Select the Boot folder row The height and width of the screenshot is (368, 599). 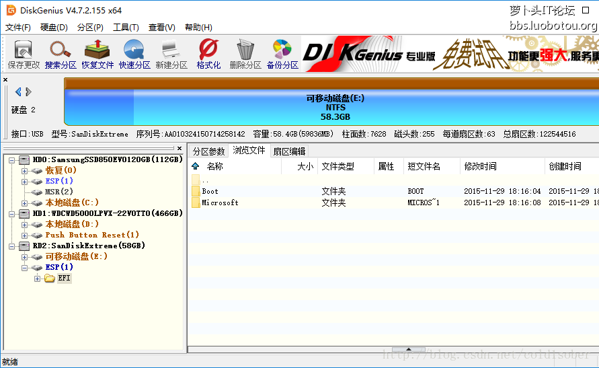point(393,191)
